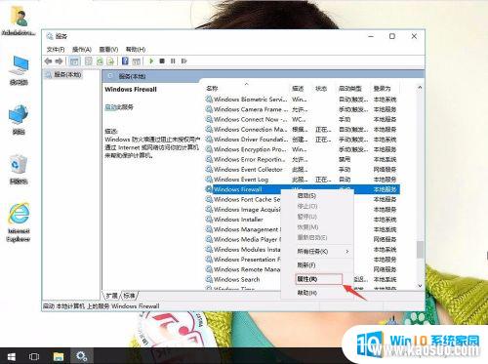
Task: Pause the service with the pause icon
Action: [x=173, y=61]
